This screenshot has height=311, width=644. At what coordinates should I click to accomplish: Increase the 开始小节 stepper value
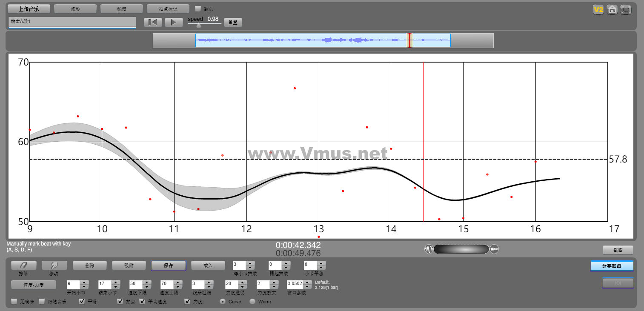[x=84, y=282]
